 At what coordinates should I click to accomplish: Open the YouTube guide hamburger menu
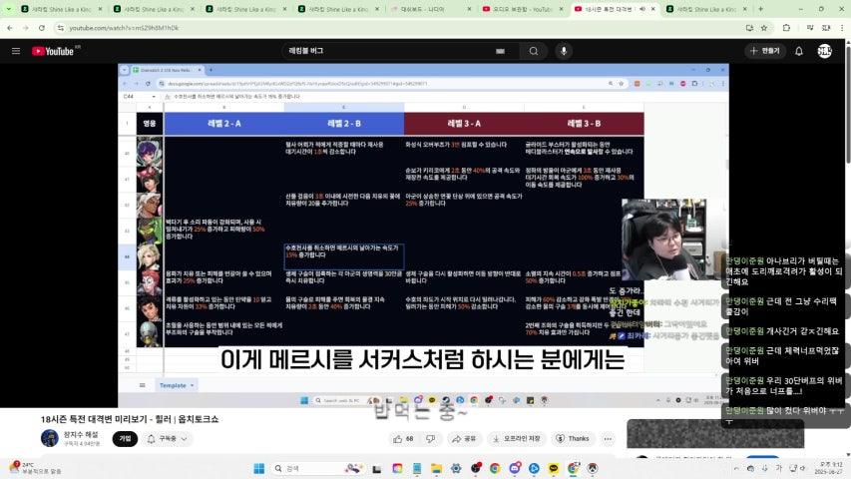[x=16, y=51]
